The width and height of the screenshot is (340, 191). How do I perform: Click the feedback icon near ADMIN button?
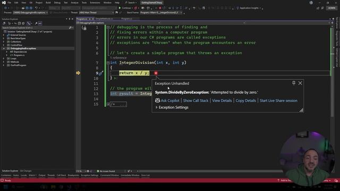click(322, 8)
